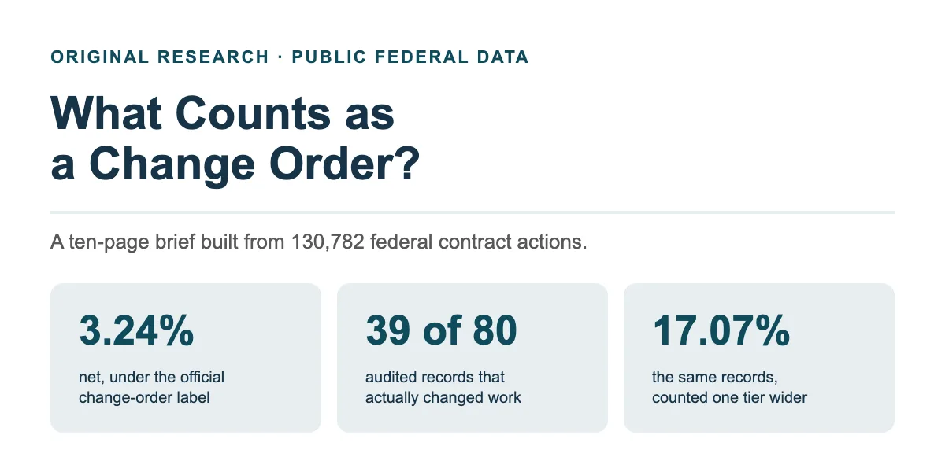Click the horizontal divider line under the headline
Image resolution: width=945 pixels, height=472 pixels.
(x=472, y=212)
